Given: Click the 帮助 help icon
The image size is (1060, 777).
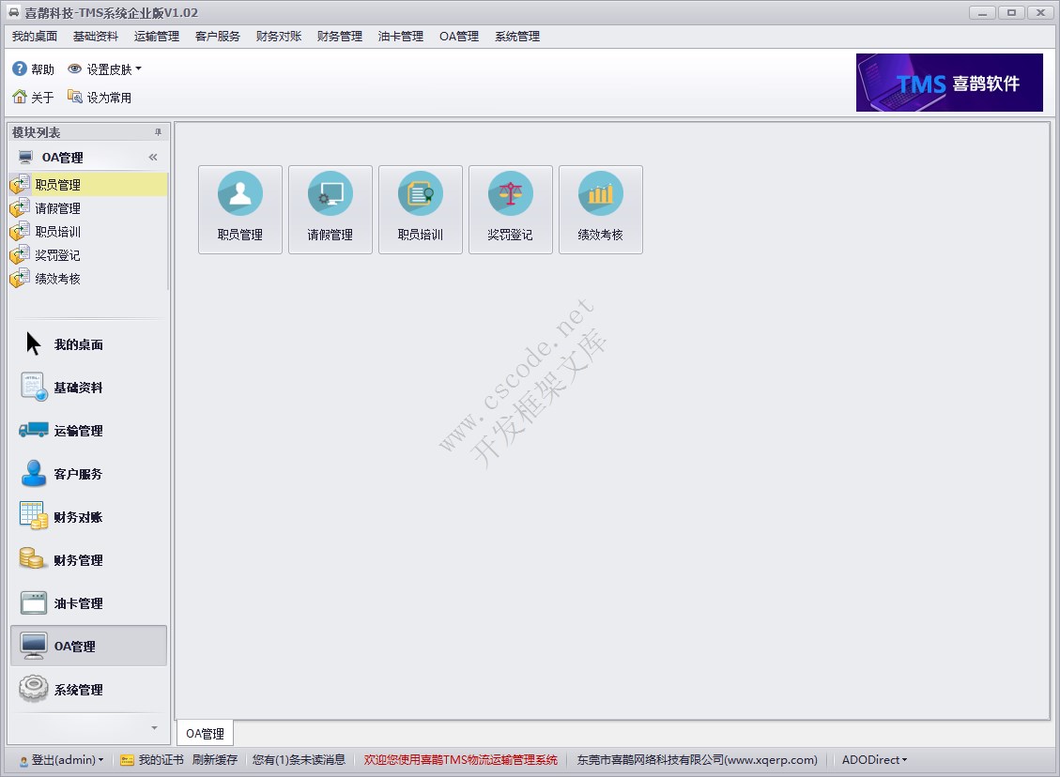Looking at the screenshot, I should pyautogui.click(x=33, y=69).
